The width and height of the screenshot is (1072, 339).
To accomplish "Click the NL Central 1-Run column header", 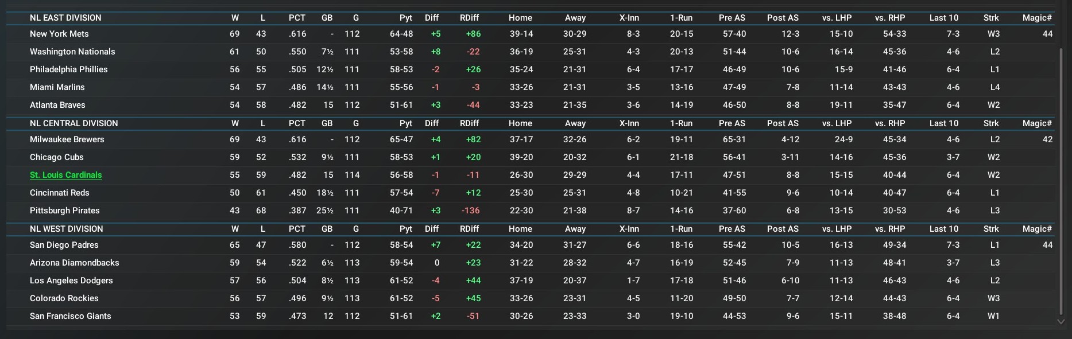I will coord(681,123).
